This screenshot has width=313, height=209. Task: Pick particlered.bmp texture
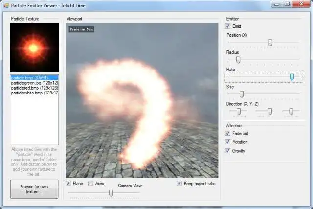click(34, 88)
